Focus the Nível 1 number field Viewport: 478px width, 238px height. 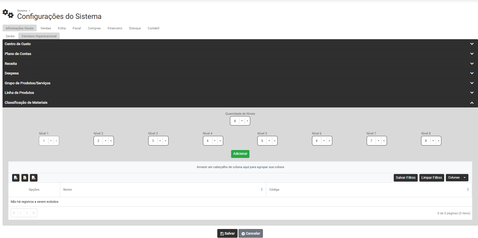click(44, 141)
